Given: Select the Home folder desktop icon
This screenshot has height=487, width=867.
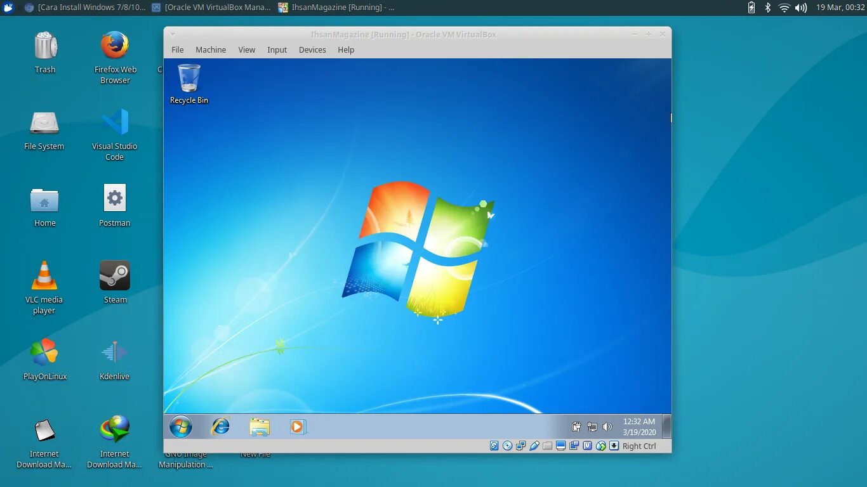Looking at the screenshot, I should [44, 207].
